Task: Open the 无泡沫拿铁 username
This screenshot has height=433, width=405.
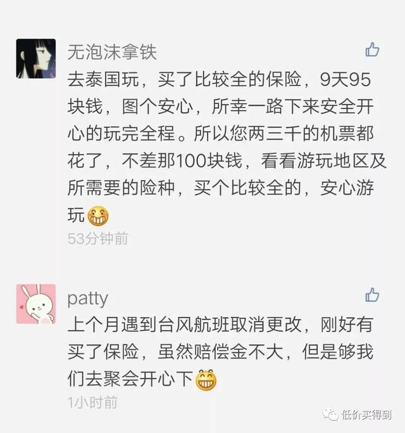Action: pos(112,52)
